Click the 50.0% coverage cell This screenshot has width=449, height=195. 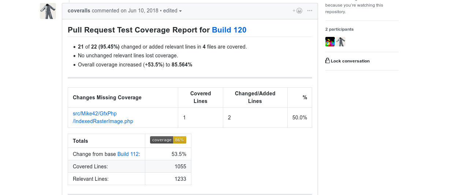[x=299, y=118]
